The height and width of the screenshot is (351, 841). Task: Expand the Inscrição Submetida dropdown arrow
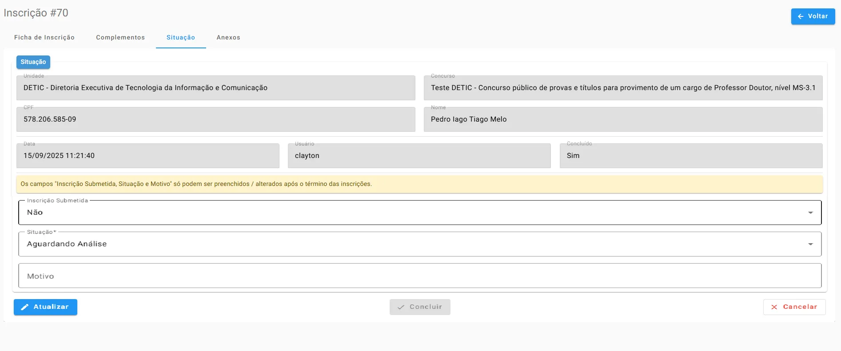click(x=810, y=213)
